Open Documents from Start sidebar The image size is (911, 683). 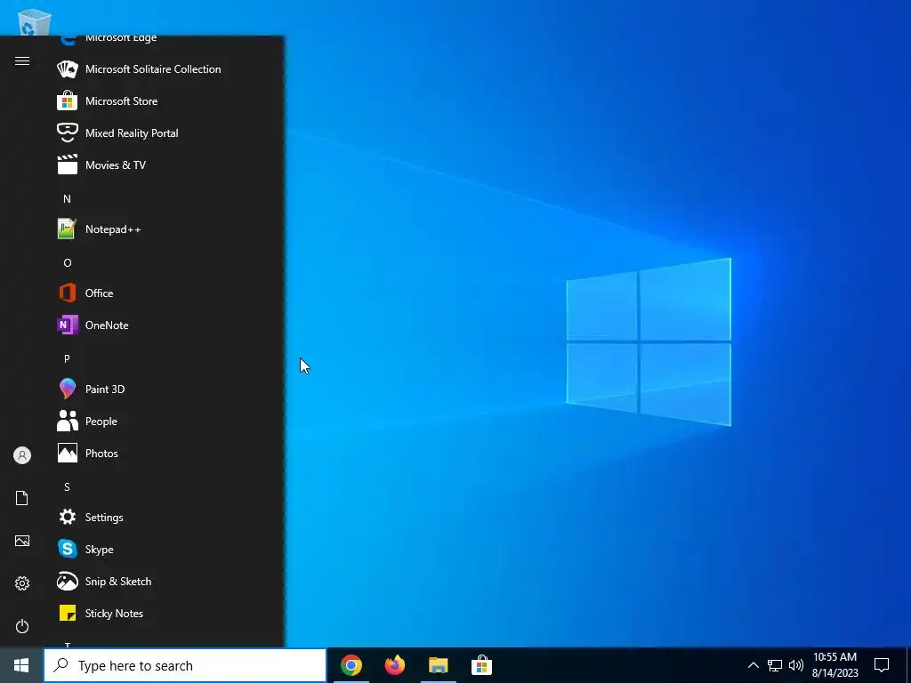(x=22, y=498)
